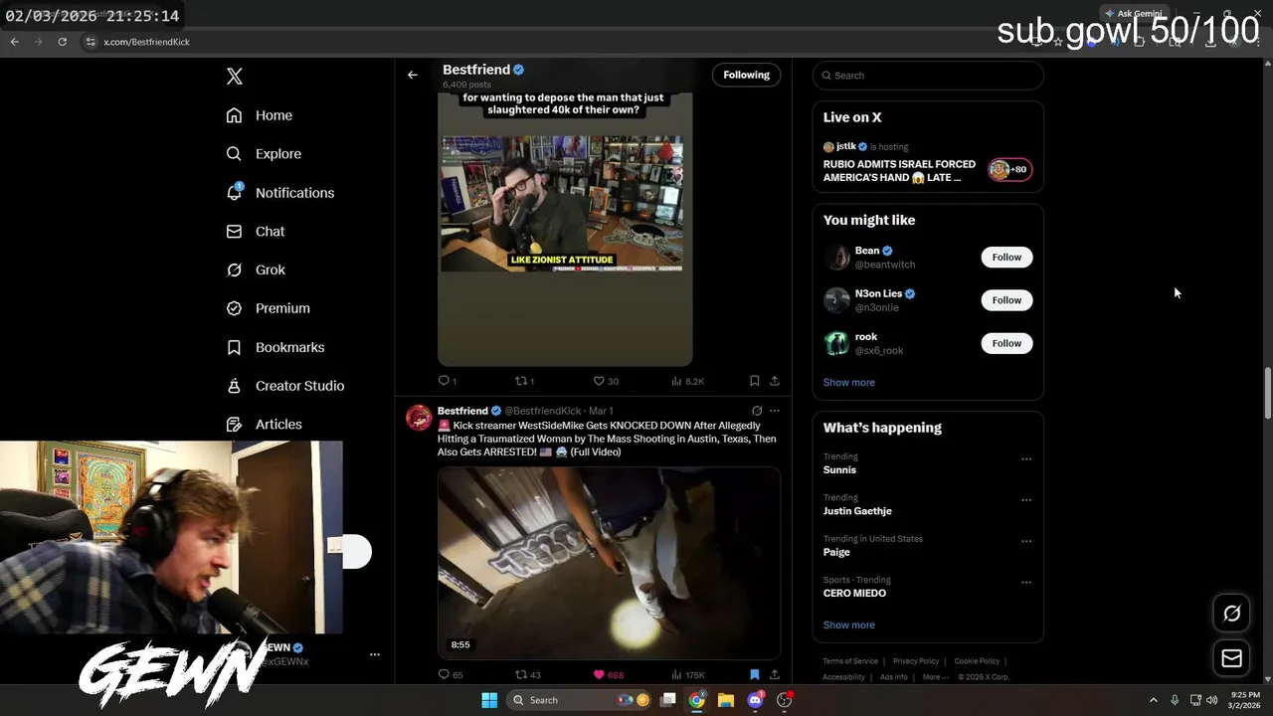Open Privacy Policy link

916,661
